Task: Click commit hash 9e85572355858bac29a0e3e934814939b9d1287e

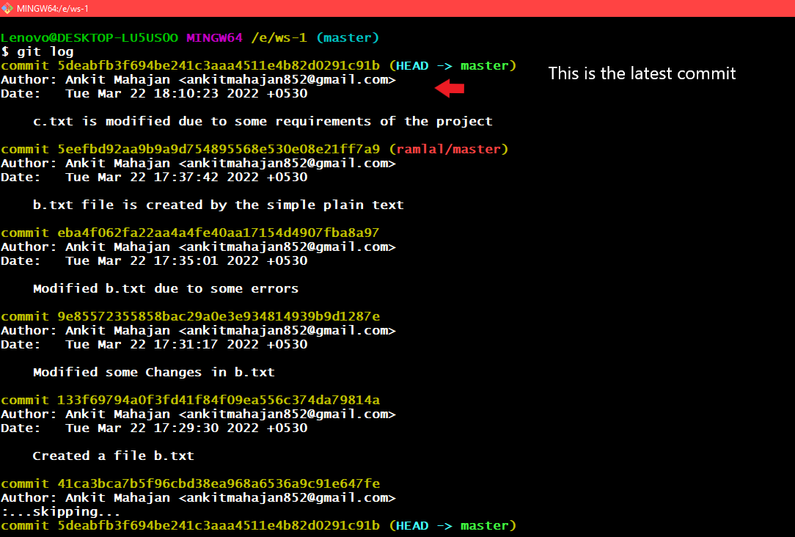Action: click(218, 316)
